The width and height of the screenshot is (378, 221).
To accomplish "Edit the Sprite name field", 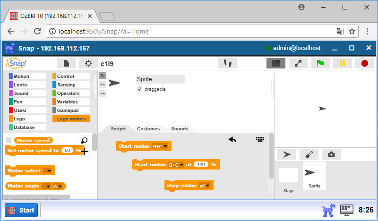I will coord(161,79).
